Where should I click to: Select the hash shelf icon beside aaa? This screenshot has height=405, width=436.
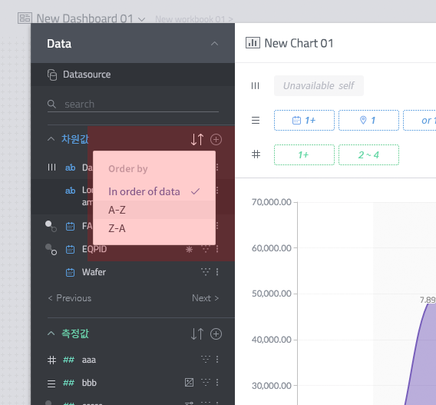[51, 360]
